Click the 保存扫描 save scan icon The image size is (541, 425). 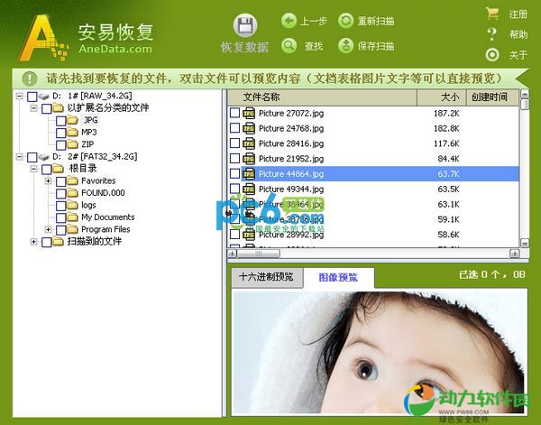(x=346, y=45)
